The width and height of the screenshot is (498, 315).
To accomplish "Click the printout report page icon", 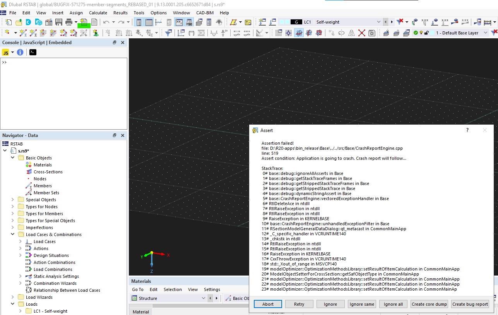I will pos(94,22).
